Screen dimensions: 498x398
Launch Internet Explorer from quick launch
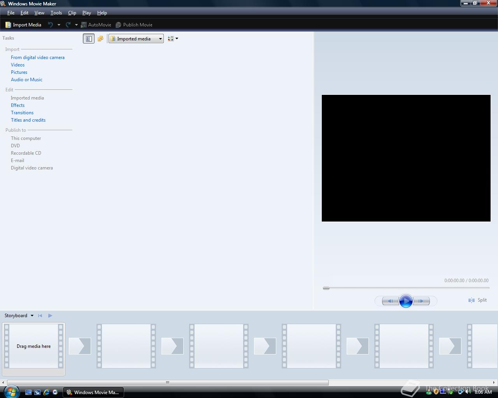coord(46,392)
